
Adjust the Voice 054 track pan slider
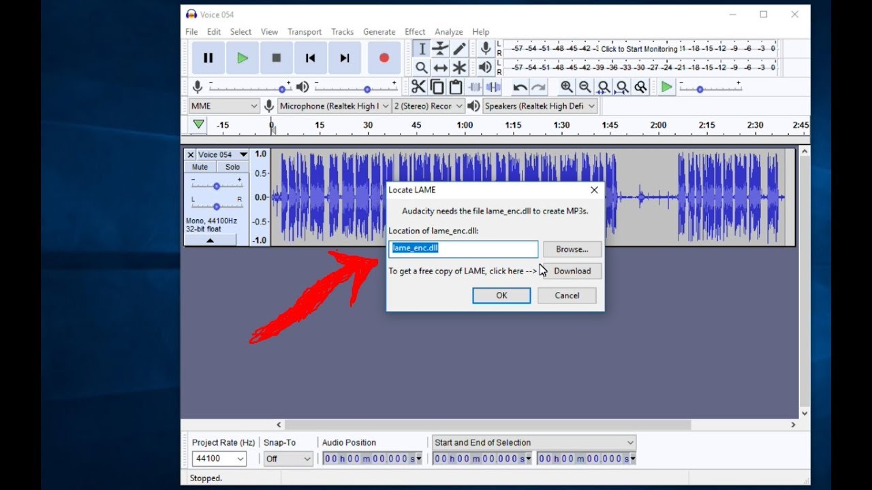coord(217,206)
